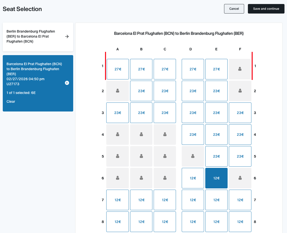Pick seat 3C for 23€
The width and height of the screenshot is (287, 233).
coord(165,113)
